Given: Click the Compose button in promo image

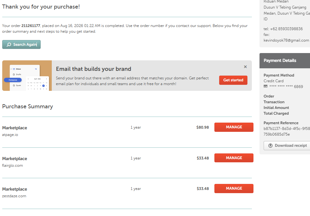Looking at the screenshot, I should [13, 80].
